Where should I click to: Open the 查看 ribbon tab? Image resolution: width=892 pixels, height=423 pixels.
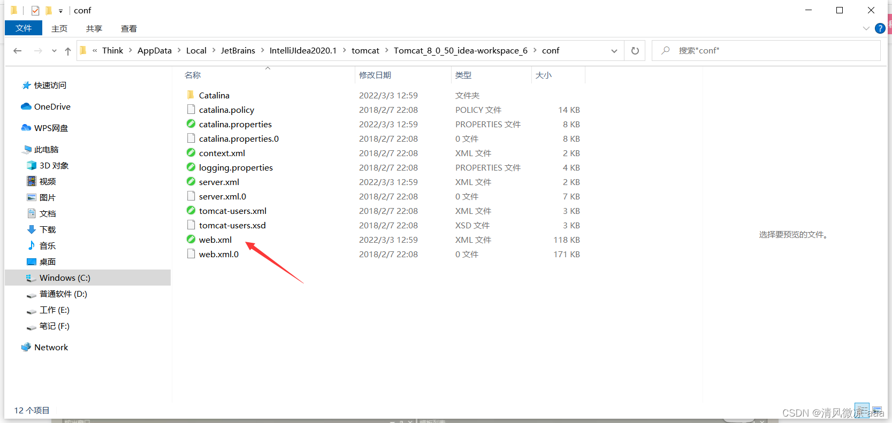coord(129,29)
